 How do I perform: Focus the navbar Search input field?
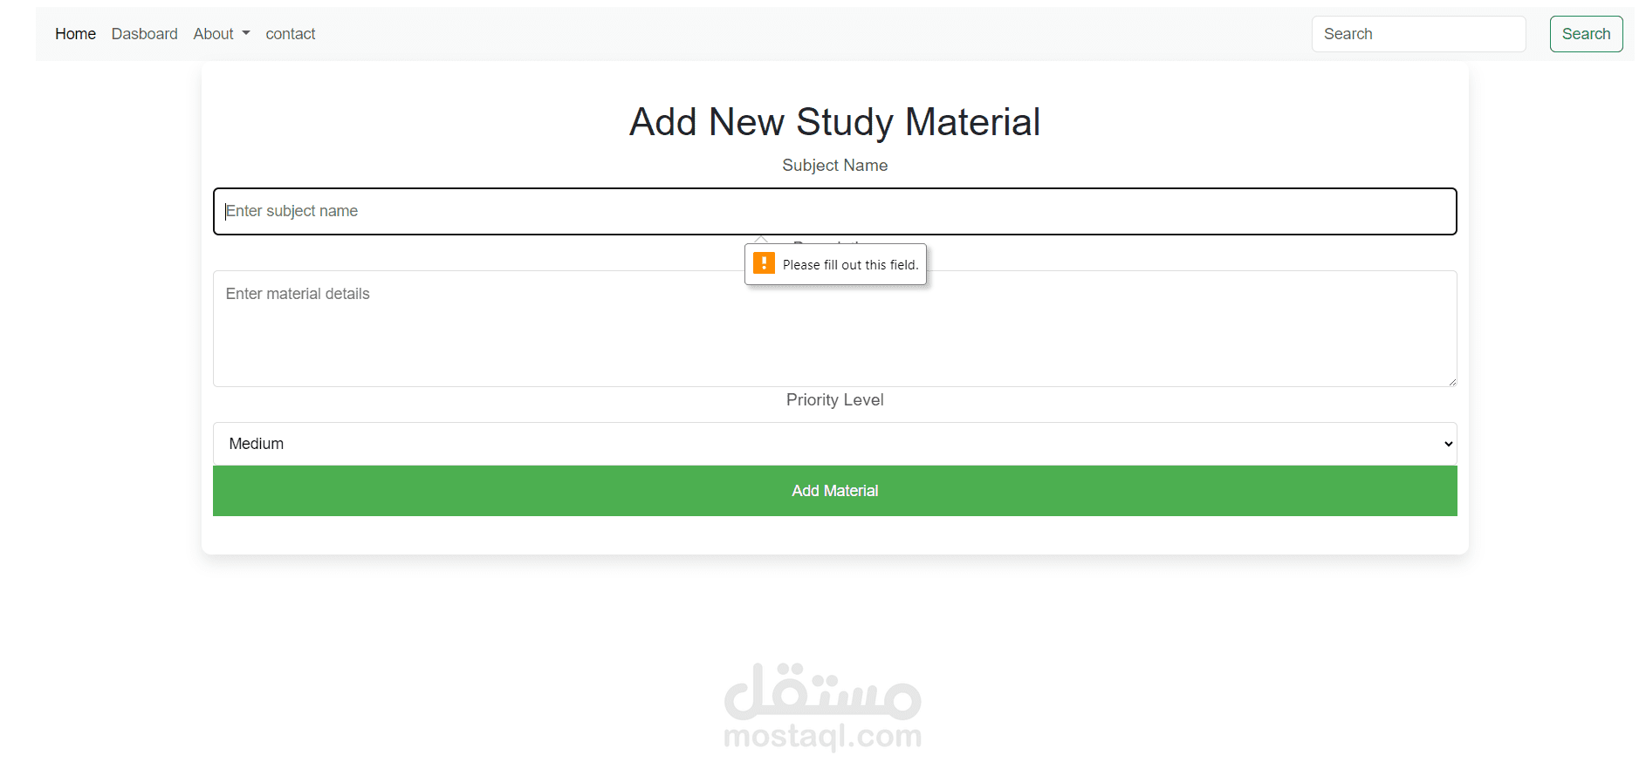click(x=1417, y=34)
